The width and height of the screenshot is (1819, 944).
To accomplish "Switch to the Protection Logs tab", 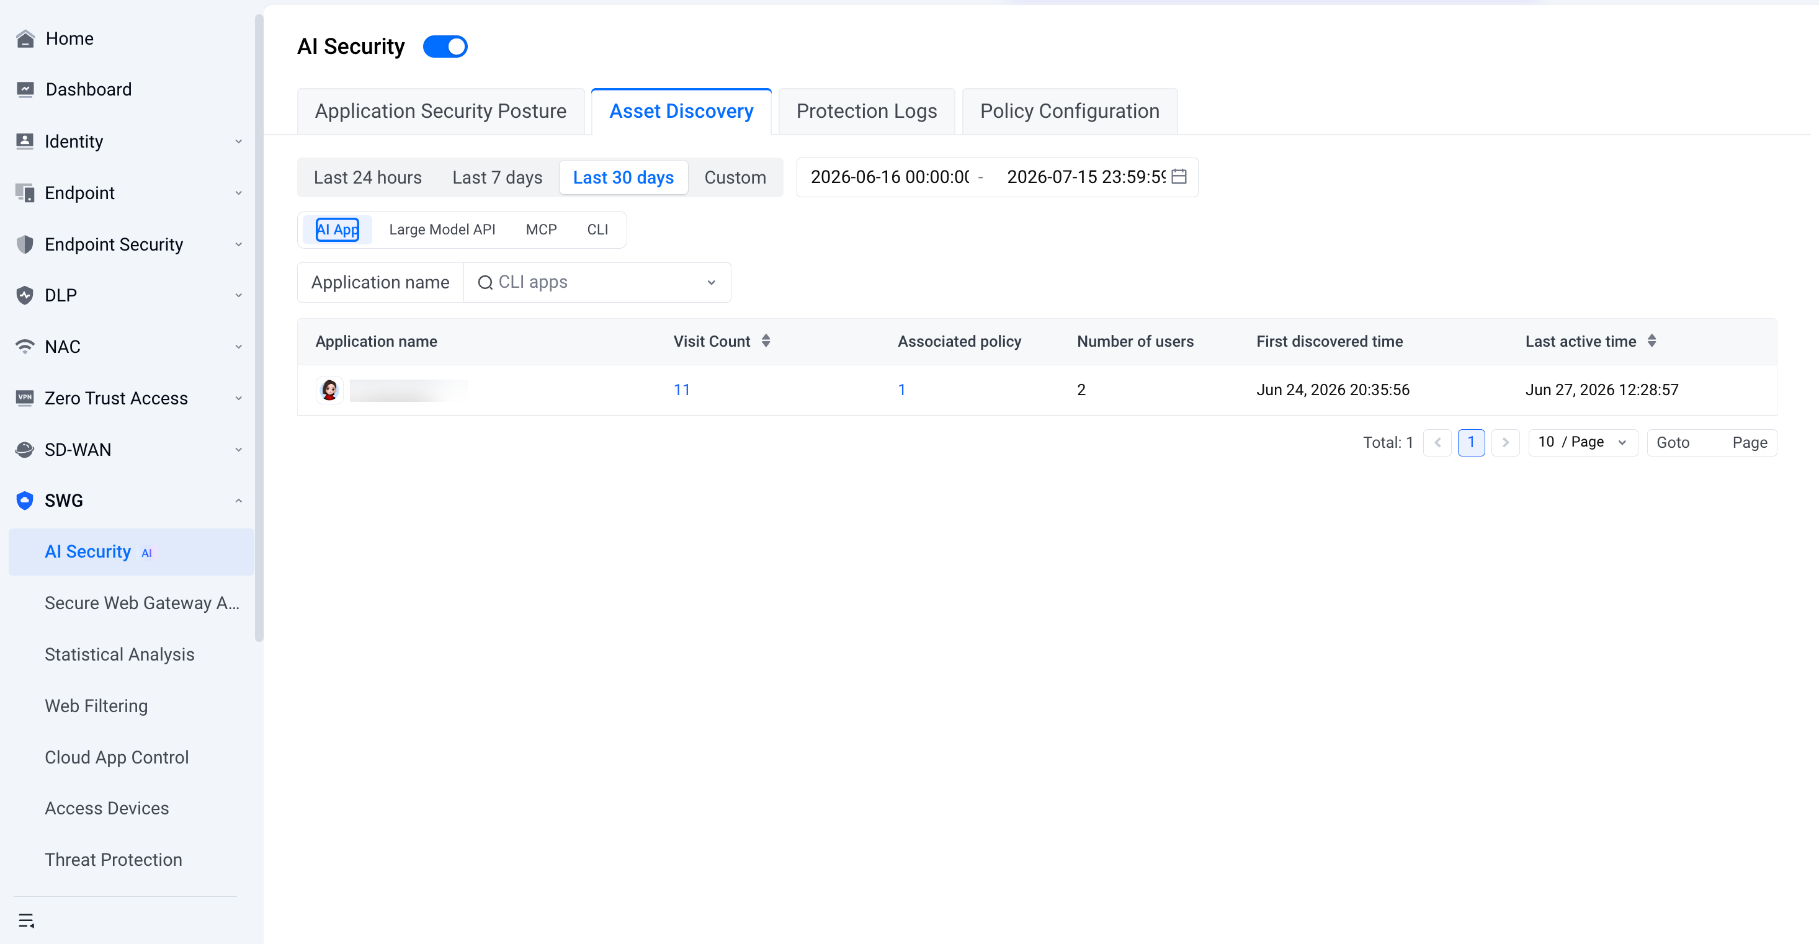I will [867, 112].
